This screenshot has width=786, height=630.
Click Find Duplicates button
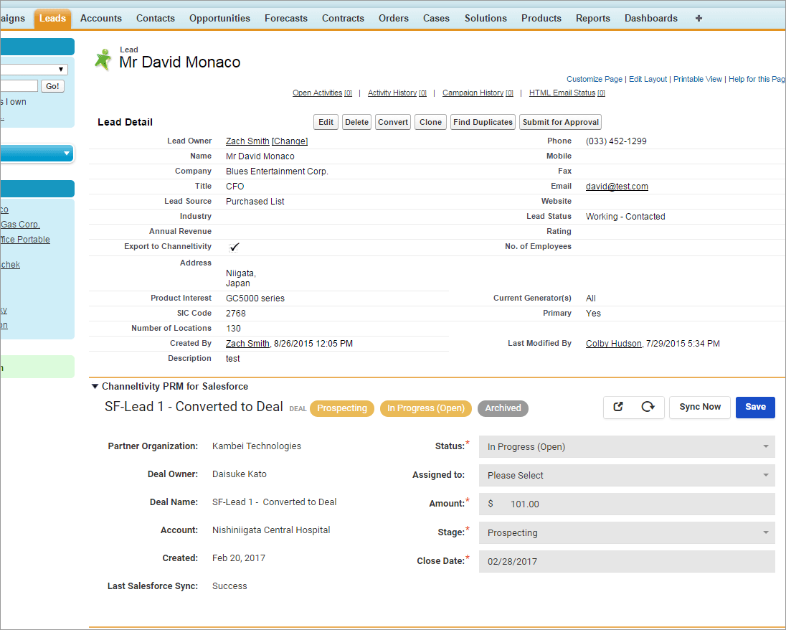pyautogui.click(x=483, y=122)
